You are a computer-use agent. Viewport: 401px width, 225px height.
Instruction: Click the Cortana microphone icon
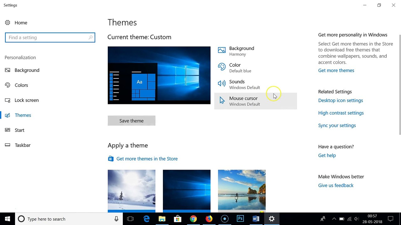tap(116, 219)
